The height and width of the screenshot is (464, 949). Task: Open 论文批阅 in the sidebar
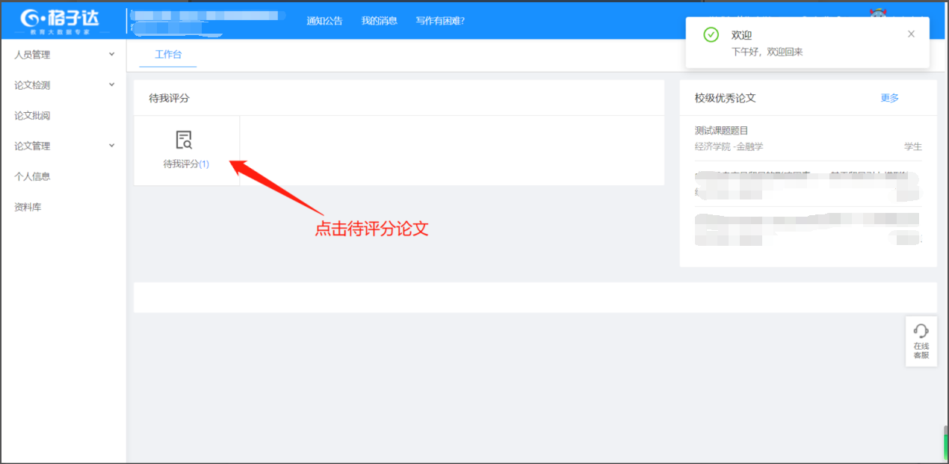[x=32, y=116]
